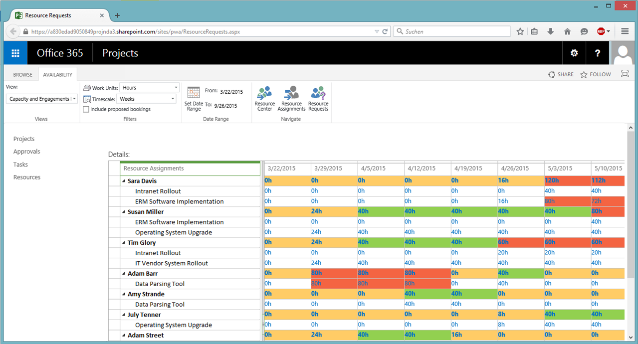Image resolution: width=638 pixels, height=344 pixels.
Task: Toggle the focus on content icon
Action: tap(625, 74)
